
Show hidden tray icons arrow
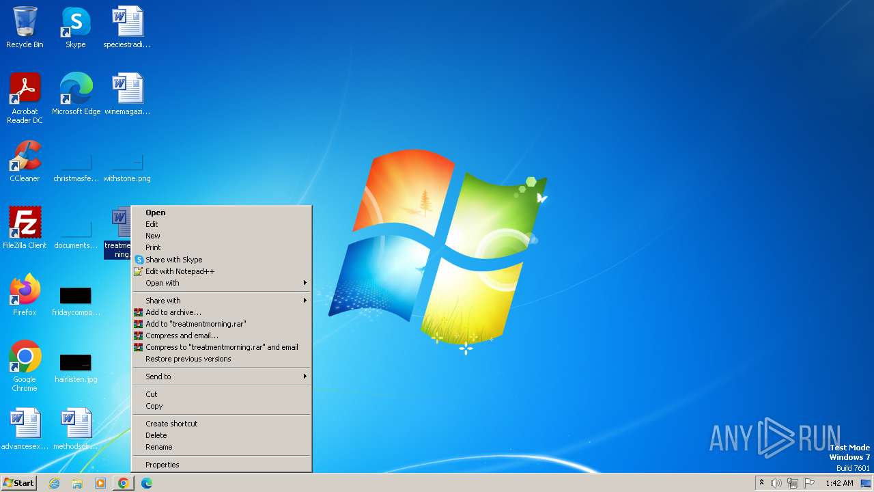761,483
